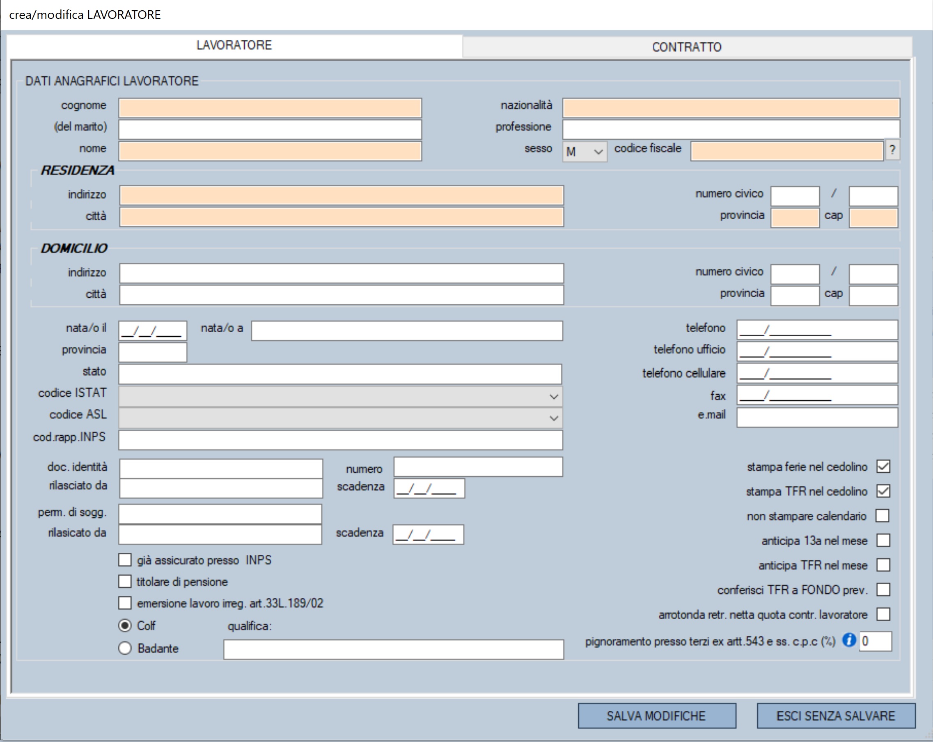The height and width of the screenshot is (742, 933).
Task: Click the DOMICILIO provincia field
Action: coord(795,296)
